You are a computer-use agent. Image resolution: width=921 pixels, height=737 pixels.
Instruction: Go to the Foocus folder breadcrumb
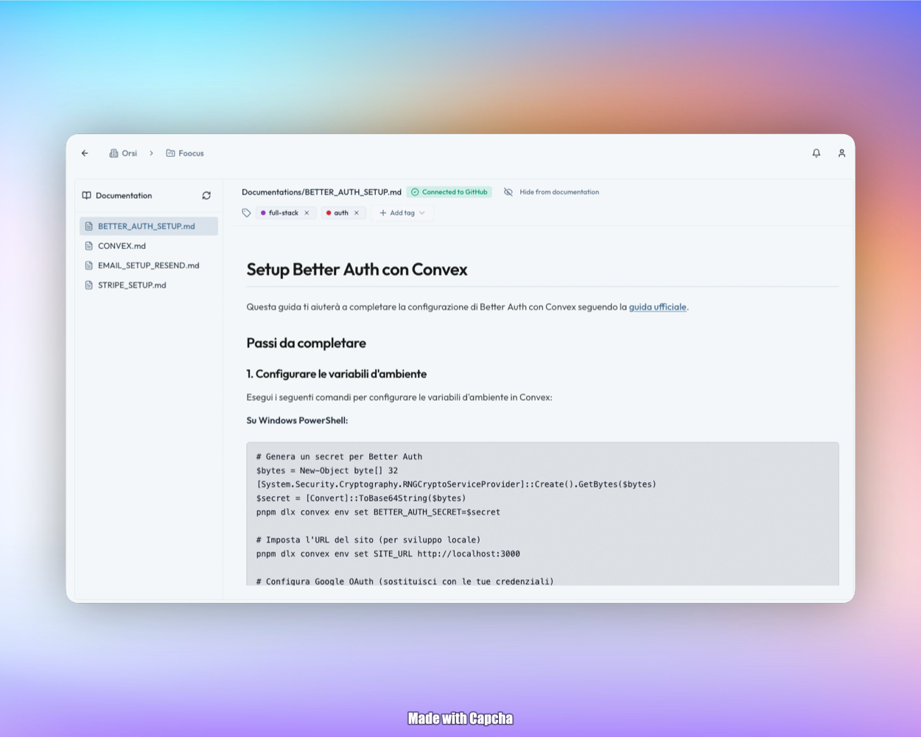[185, 153]
